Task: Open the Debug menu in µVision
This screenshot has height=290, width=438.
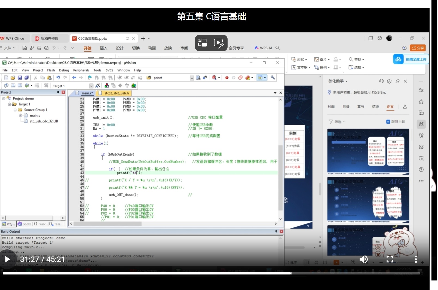Action: [64, 70]
